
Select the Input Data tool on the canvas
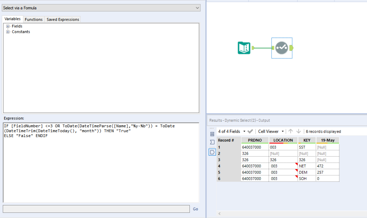244,48
